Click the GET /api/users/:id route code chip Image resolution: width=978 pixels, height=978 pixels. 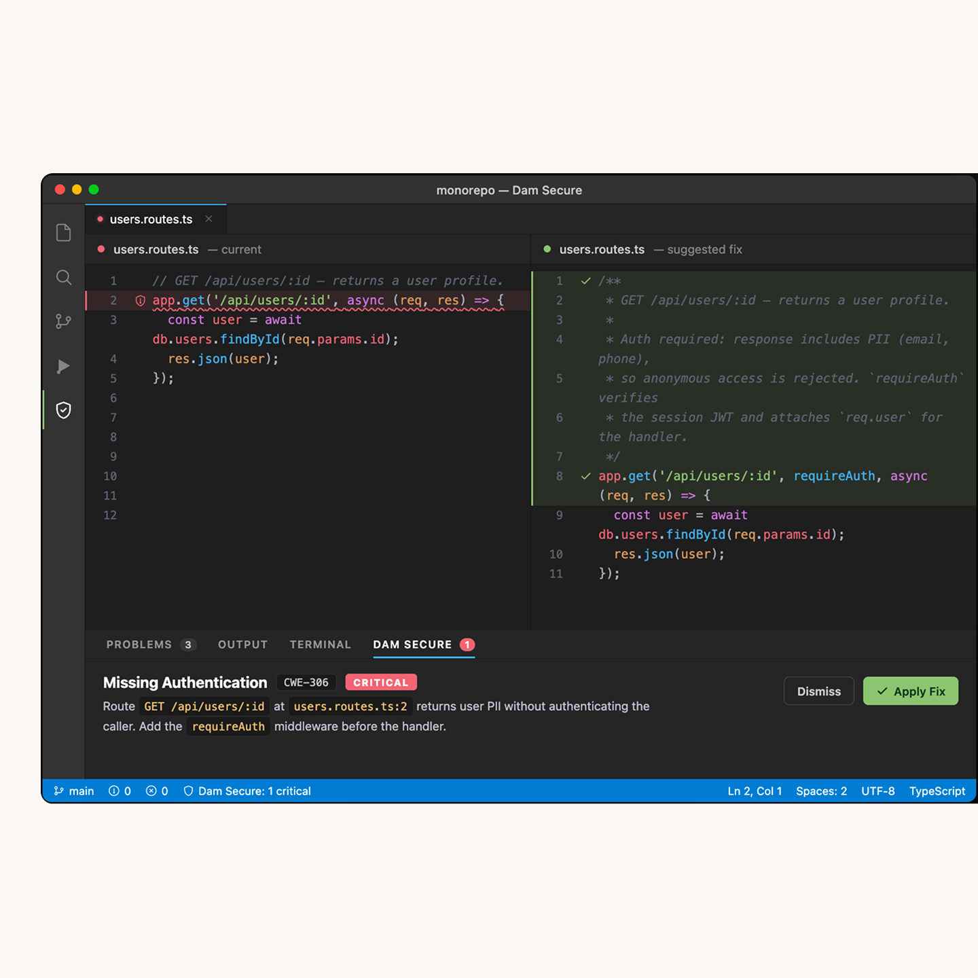[x=204, y=706]
